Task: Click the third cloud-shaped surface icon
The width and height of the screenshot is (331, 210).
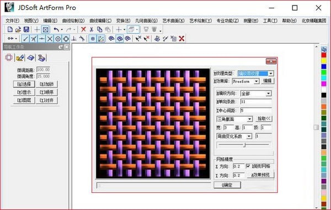Action: tap(128, 39)
